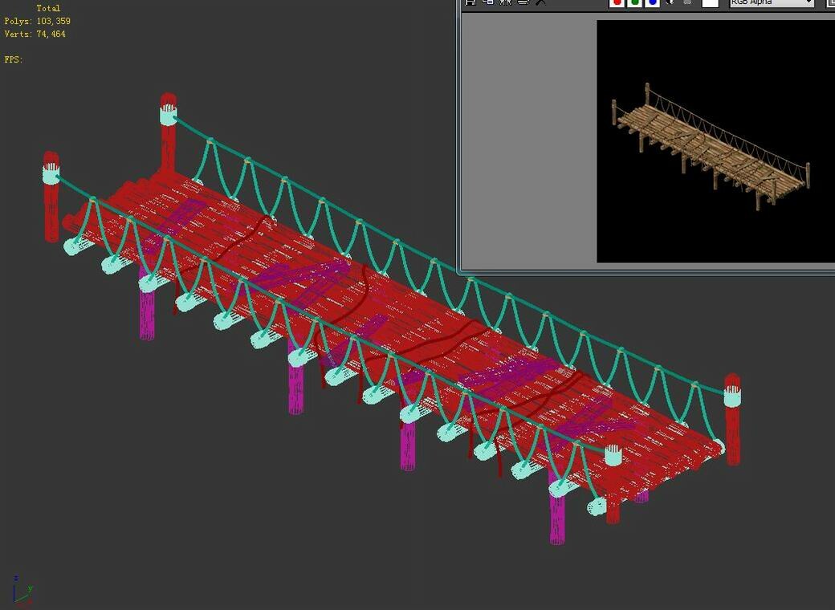Toggle the monochrome display button
Image resolution: width=835 pixels, height=610 pixels.
(687, 2)
